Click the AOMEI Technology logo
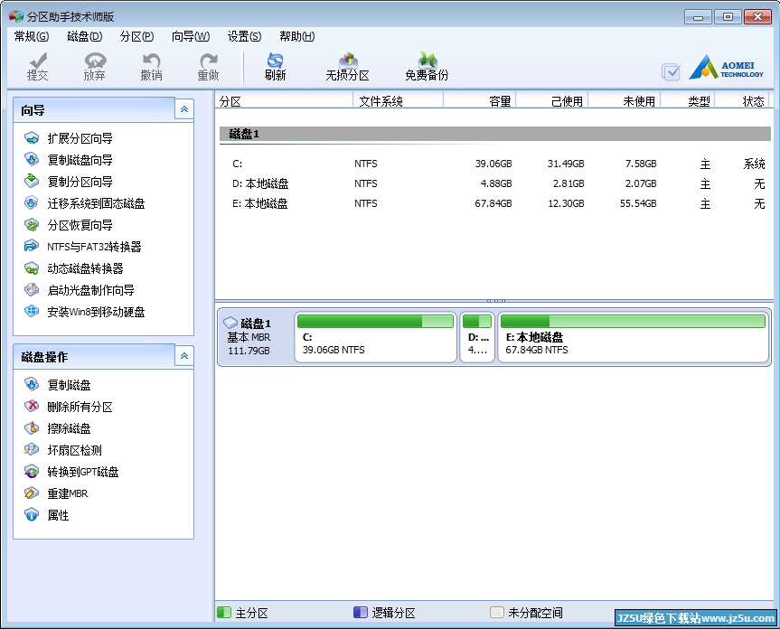Viewport: 780px width, 629px height. pos(727,67)
